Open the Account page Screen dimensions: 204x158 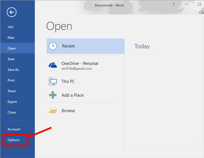(14, 129)
